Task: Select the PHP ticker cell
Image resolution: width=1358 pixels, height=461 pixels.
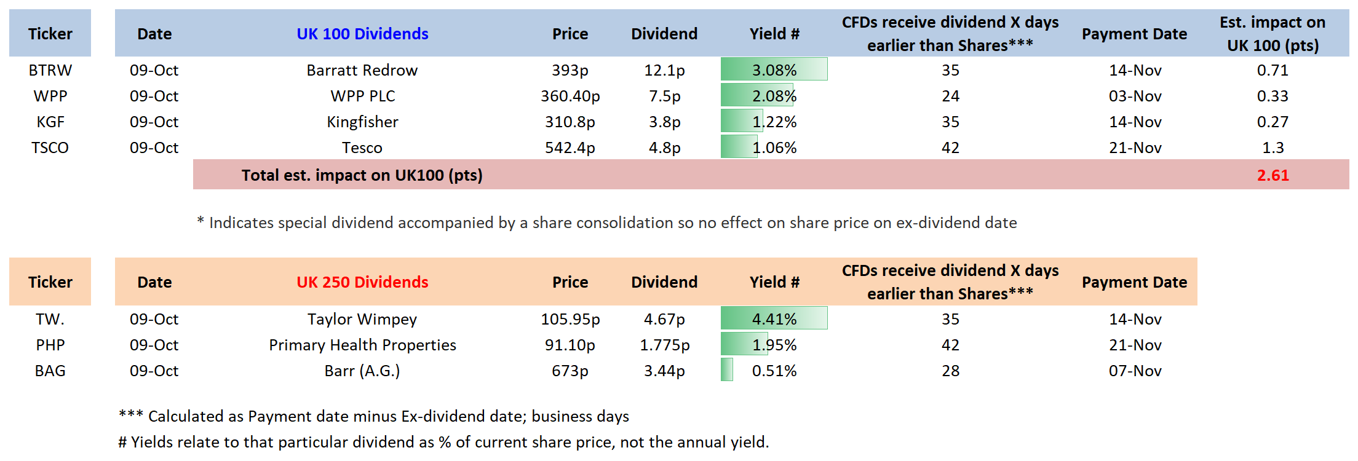Action: click(50, 345)
